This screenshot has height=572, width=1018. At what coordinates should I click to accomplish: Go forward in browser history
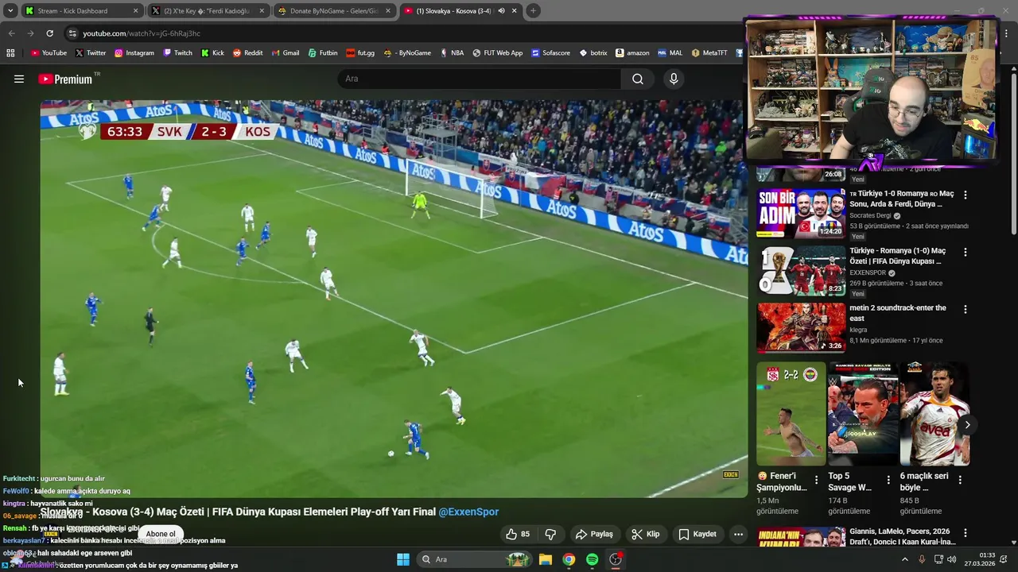[30, 33]
